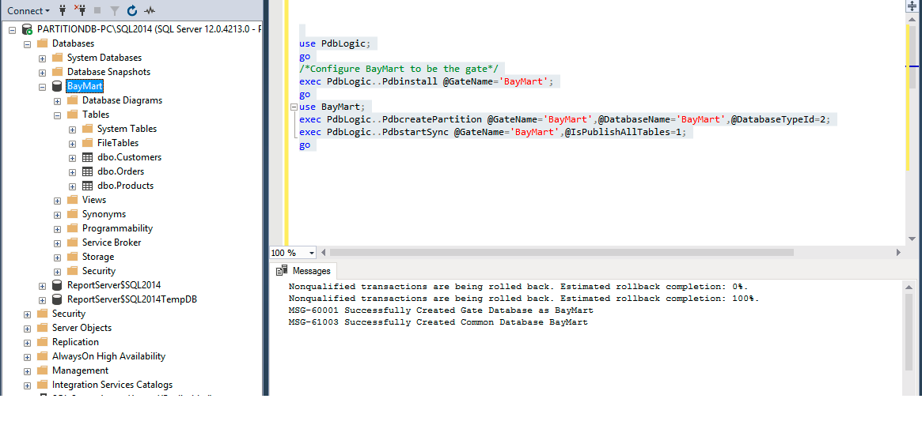
Task: Select the BayMart database label
Action: [85, 86]
